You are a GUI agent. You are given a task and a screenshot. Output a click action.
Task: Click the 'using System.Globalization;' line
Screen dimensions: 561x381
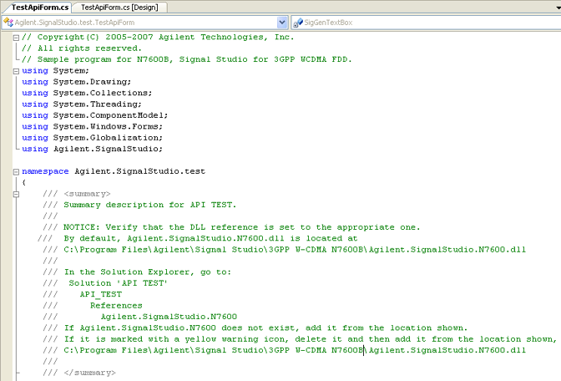pyautogui.click(x=92, y=138)
